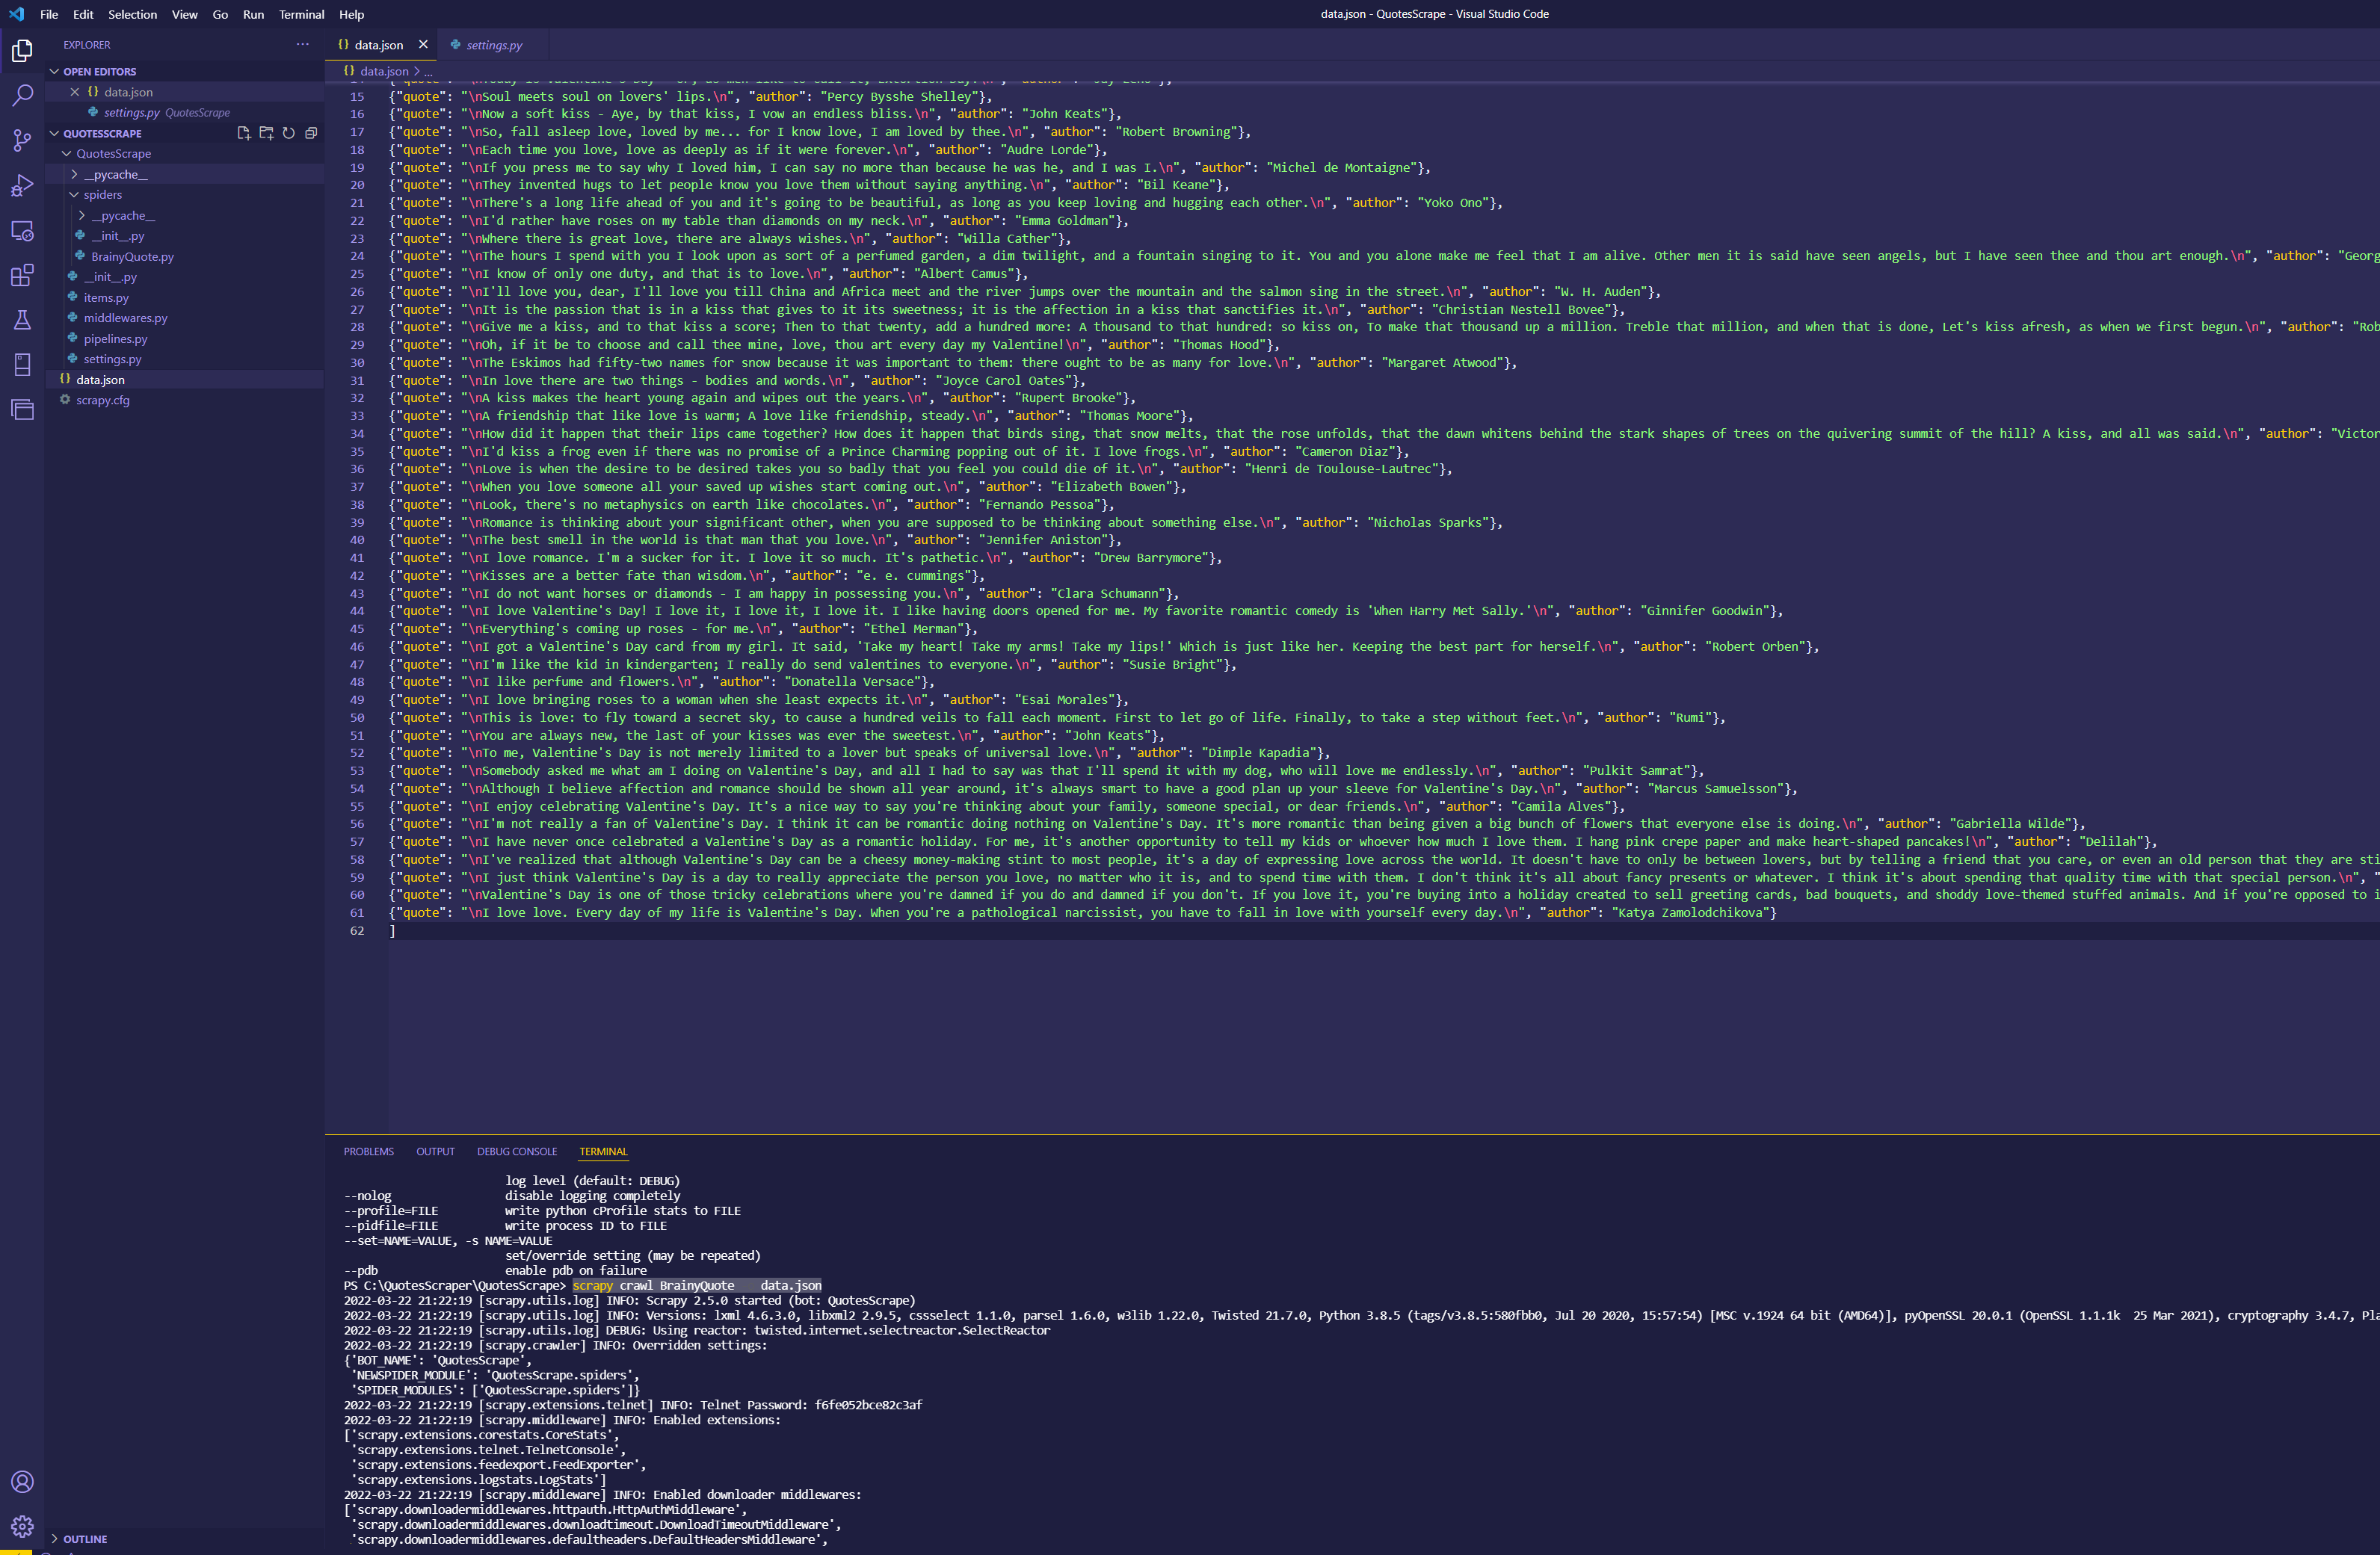The image size is (2380, 1555).
Task: Close data.json in Open Editors list
Action: (x=74, y=92)
